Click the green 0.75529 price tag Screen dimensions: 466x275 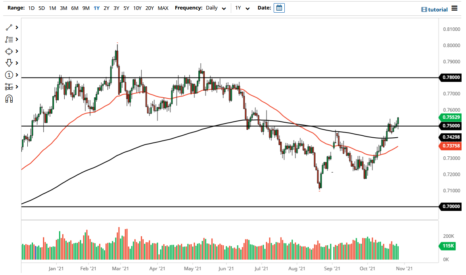pyautogui.click(x=451, y=117)
